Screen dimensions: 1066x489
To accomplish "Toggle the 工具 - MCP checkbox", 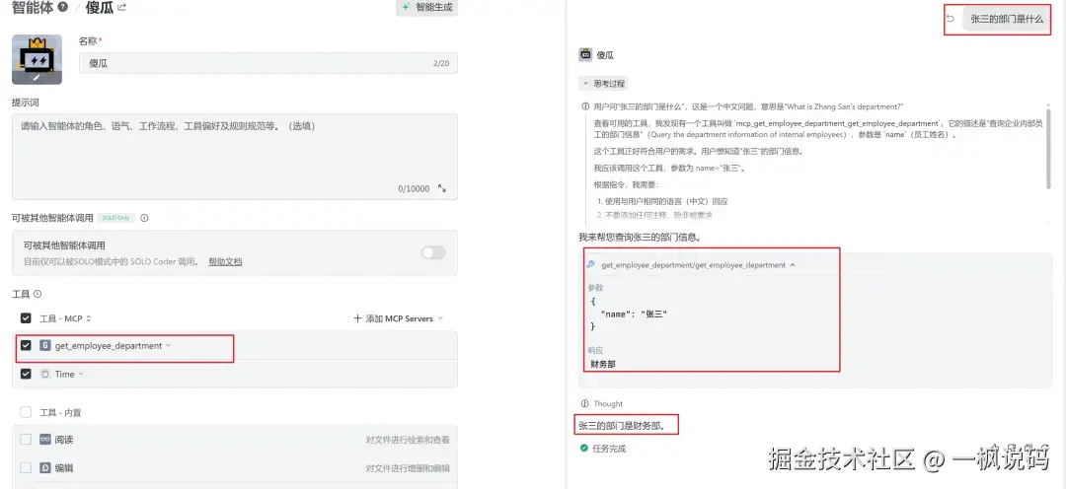I will [26, 317].
